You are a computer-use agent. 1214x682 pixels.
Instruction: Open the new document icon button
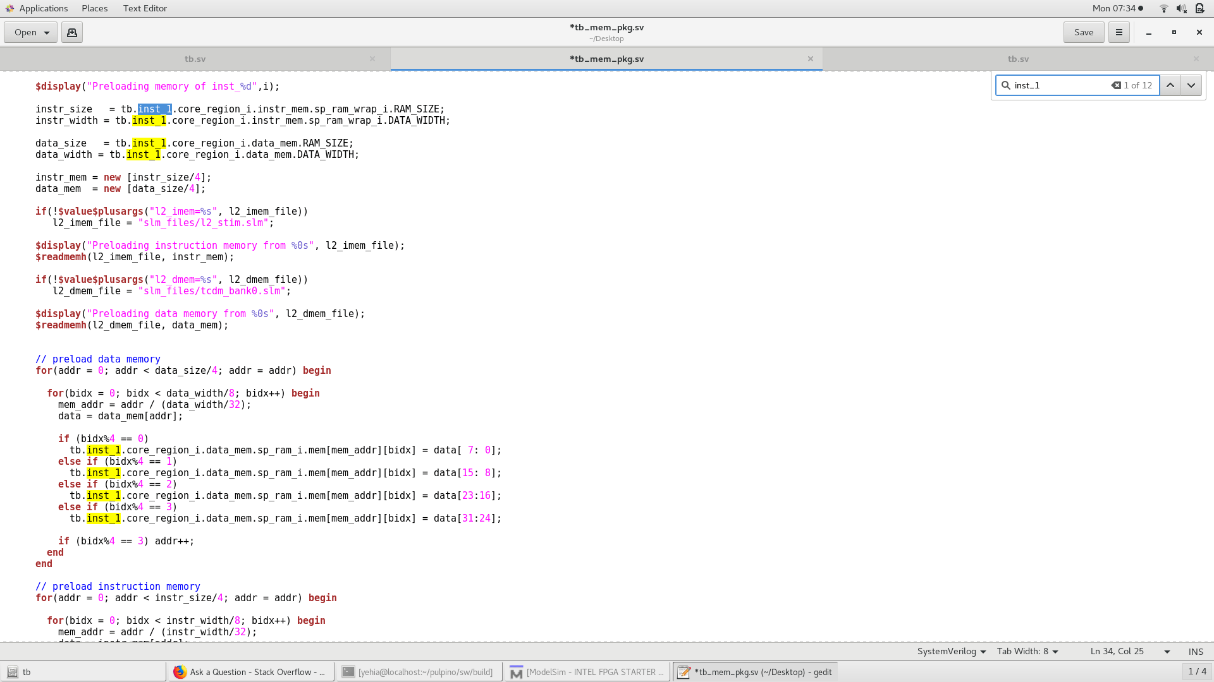[x=72, y=32]
